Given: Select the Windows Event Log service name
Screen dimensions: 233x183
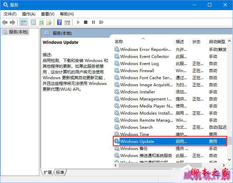Looking at the screenshot, I should tap(140, 64).
